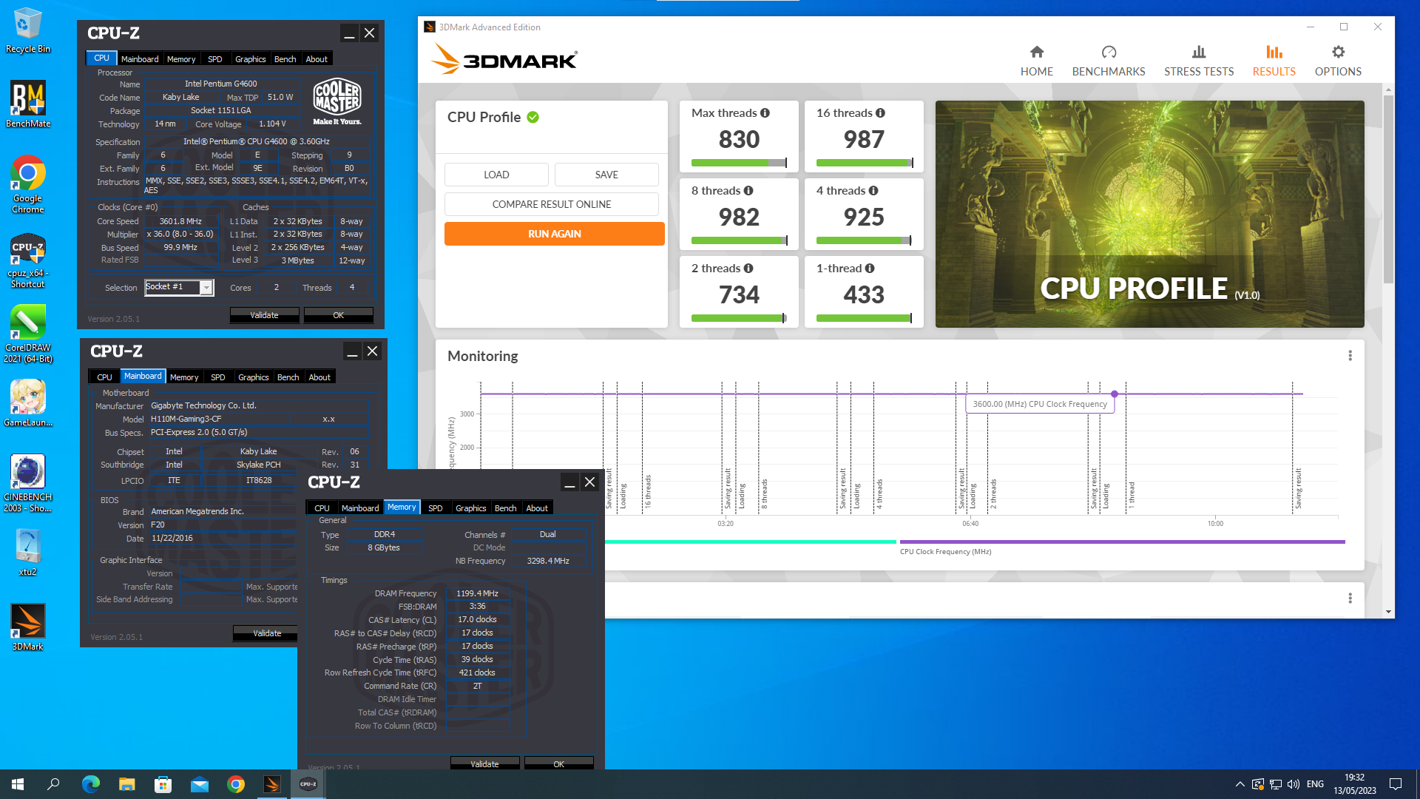Click the green valid-result checkmark next to CPU Profile
This screenshot has height=799, width=1420.
click(532, 117)
